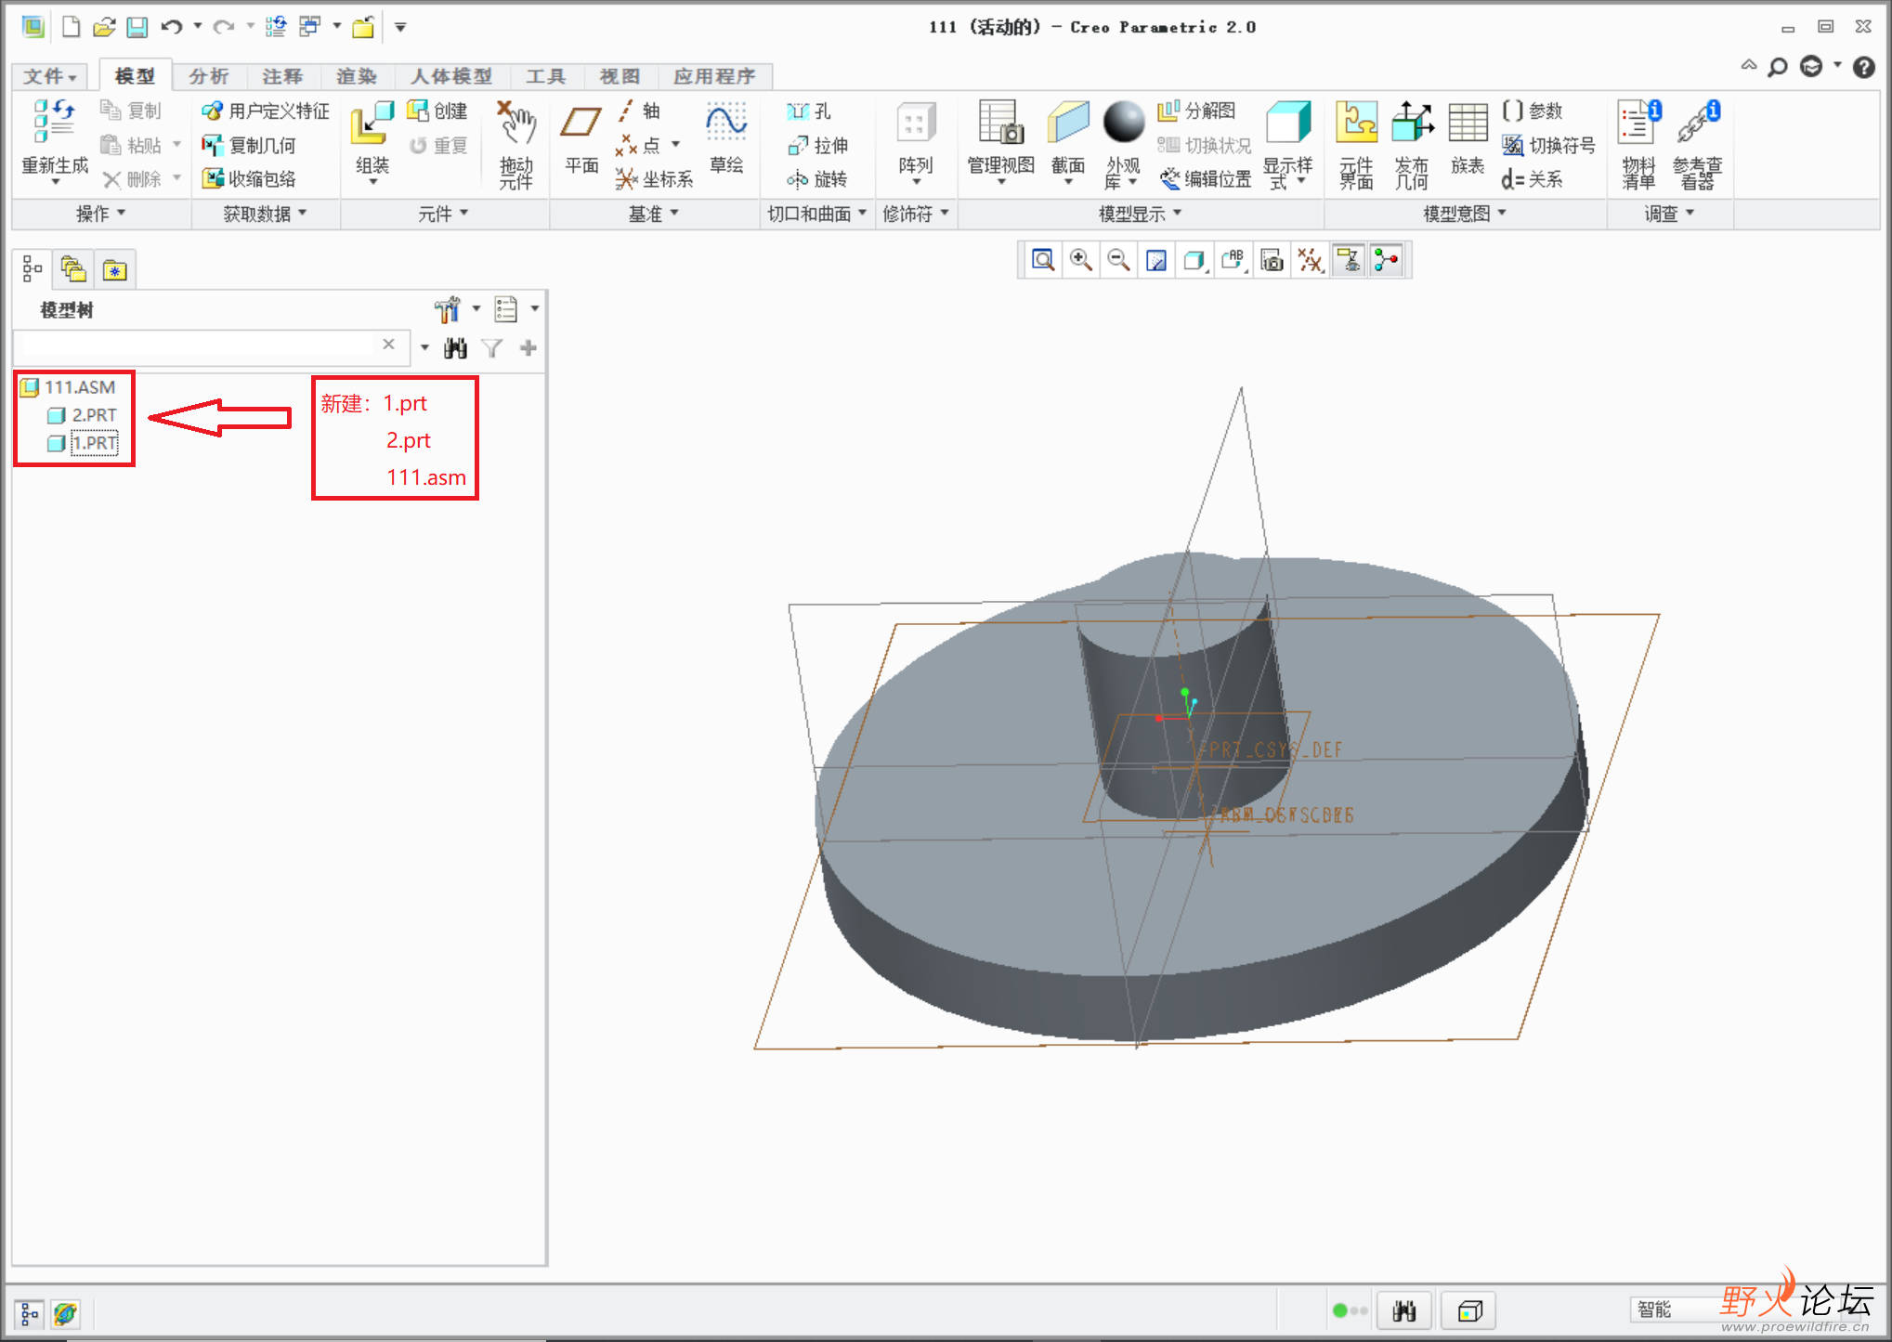Click the Assemble (组装) icon
The image size is (1892, 1342).
372,124
